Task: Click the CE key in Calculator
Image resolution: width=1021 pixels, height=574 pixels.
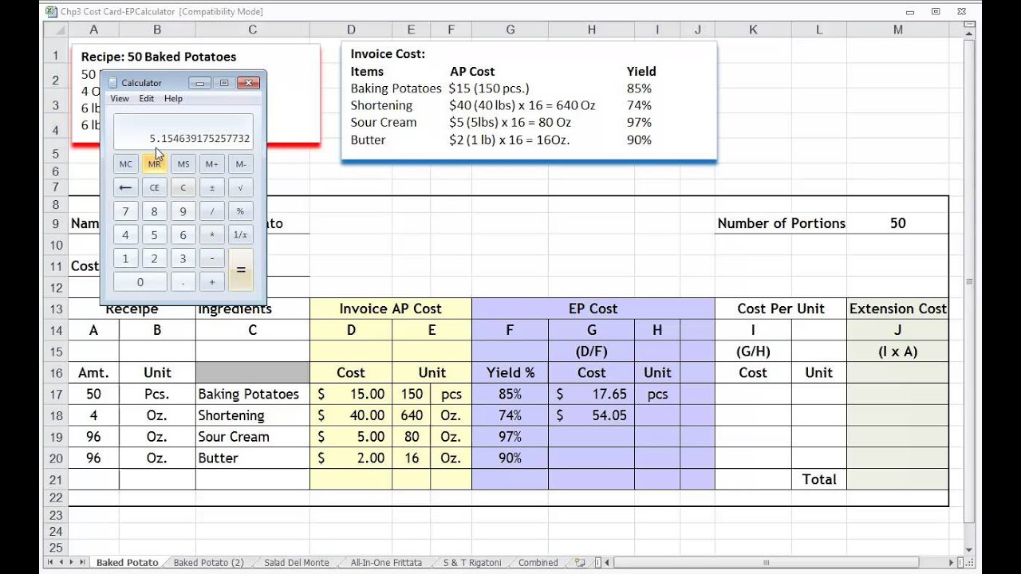Action: [154, 188]
